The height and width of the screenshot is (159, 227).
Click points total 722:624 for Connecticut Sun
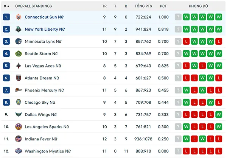point(143,17)
